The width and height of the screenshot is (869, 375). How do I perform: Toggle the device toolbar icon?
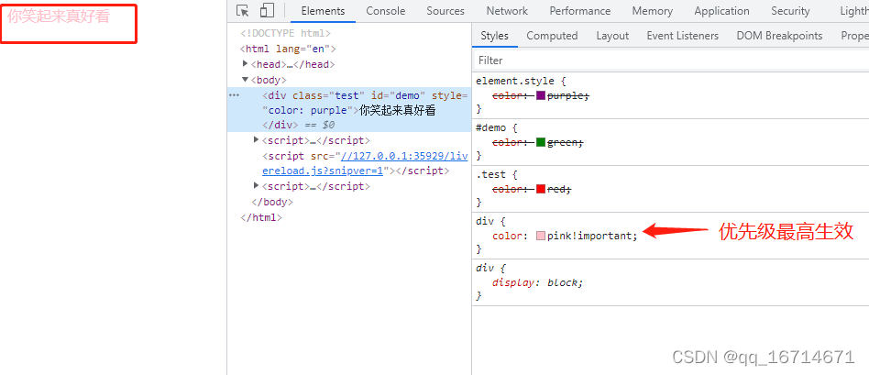click(x=267, y=10)
